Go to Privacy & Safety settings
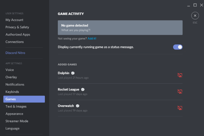204x136 pixels. [x=17, y=27]
